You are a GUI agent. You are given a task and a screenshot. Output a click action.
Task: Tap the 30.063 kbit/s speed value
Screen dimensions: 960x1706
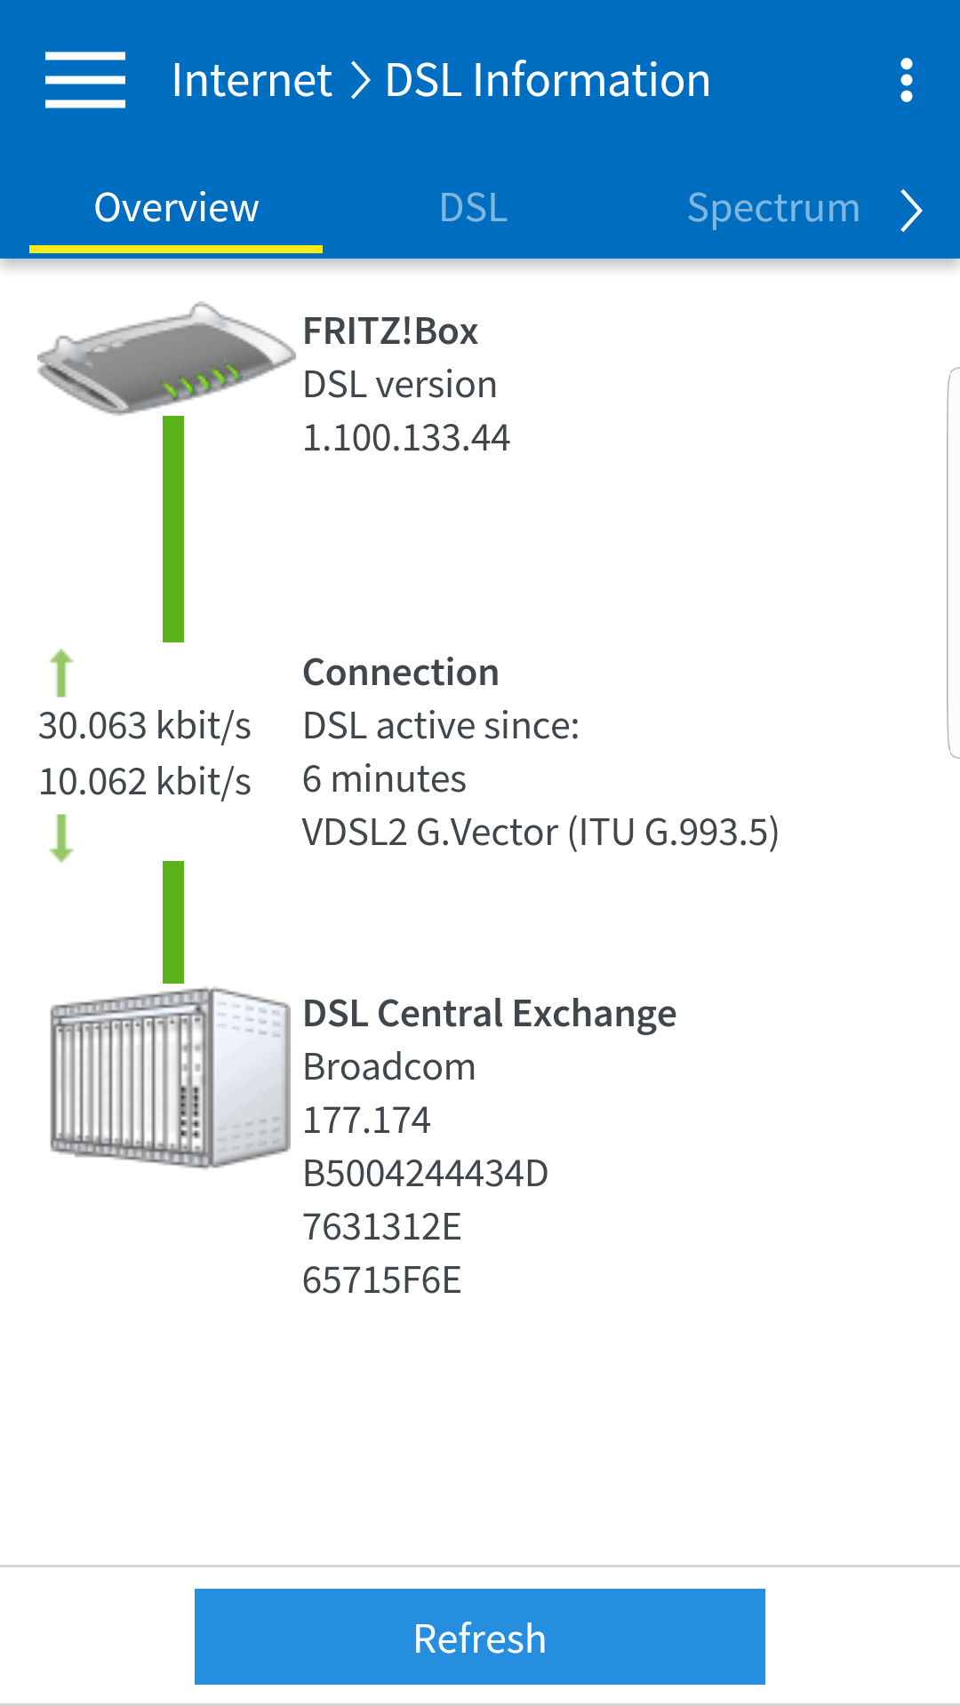[145, 726]
